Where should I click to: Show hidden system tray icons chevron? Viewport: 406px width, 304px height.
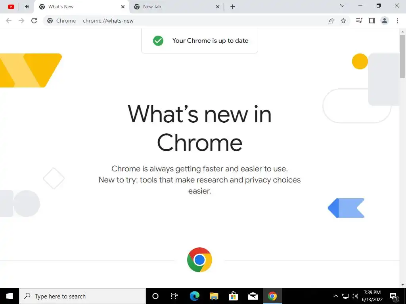click(335, 296)
